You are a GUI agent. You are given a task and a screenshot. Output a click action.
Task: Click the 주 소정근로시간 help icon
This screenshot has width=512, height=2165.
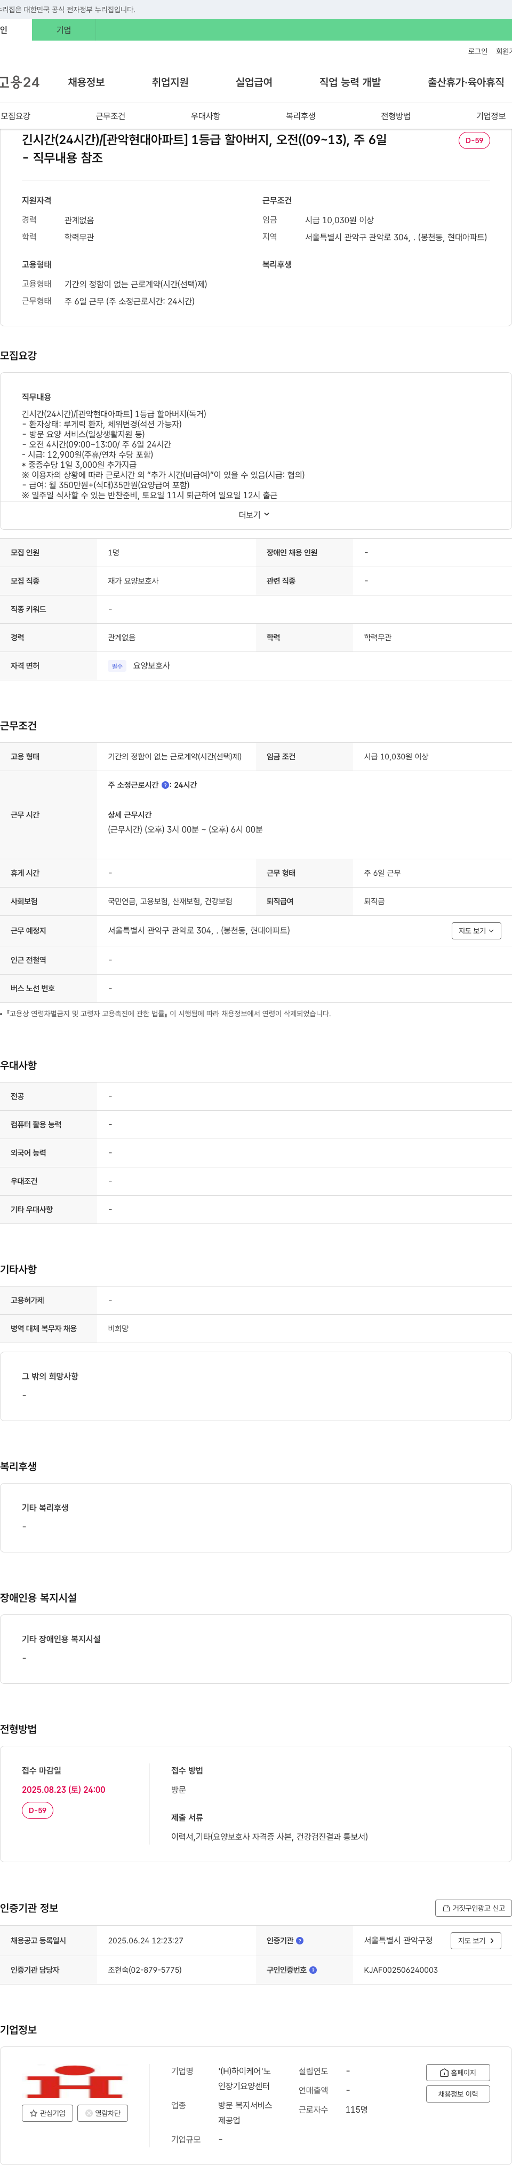[165, 785]
